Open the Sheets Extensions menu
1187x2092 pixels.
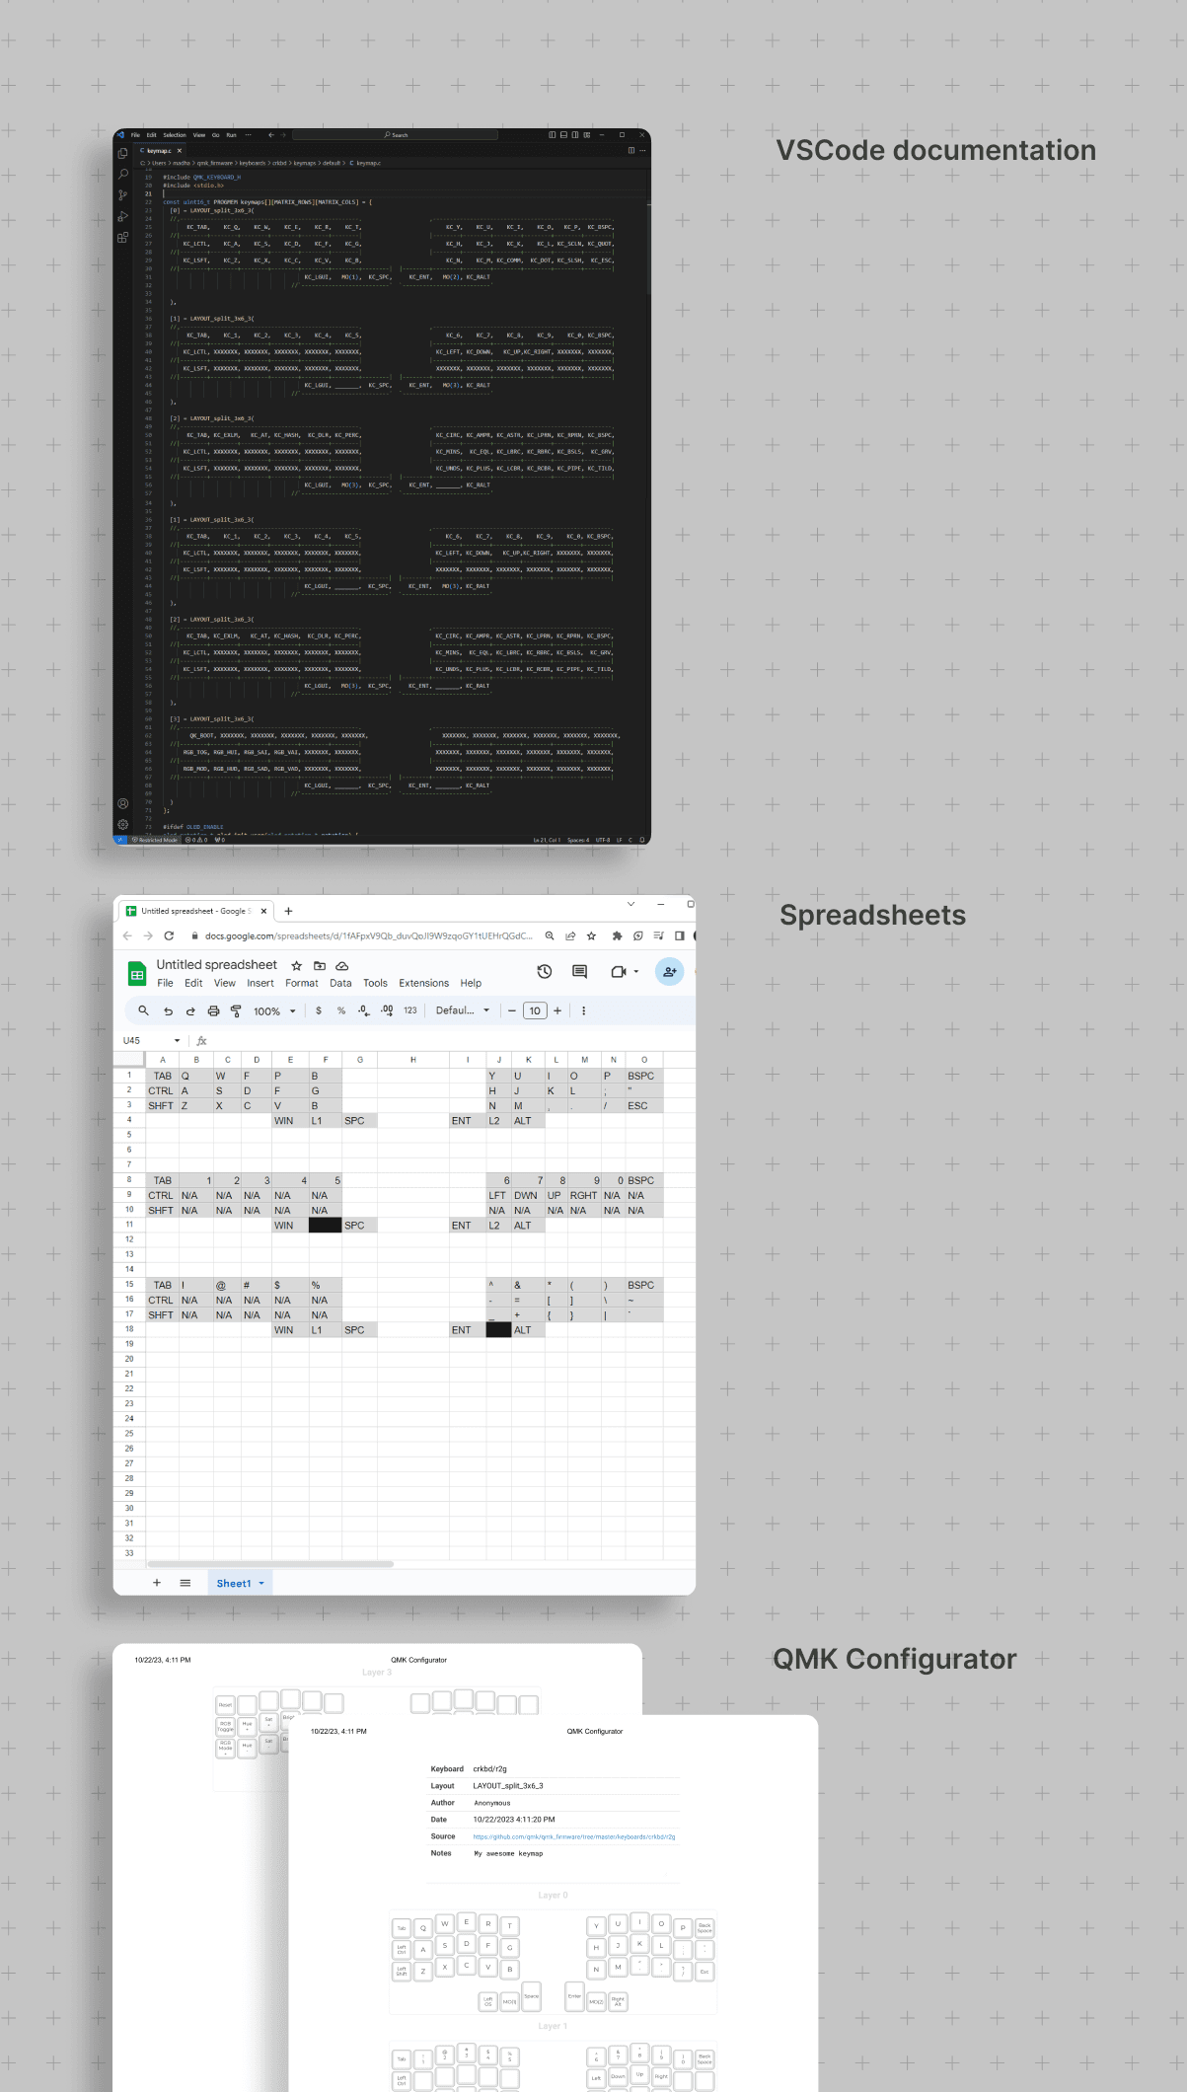(x=424, y=983)
